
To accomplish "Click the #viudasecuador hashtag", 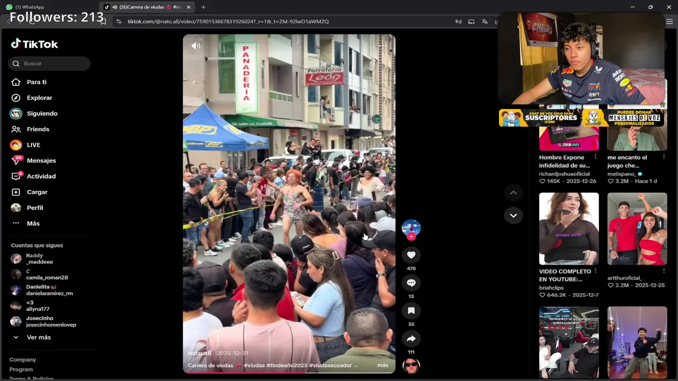I will [x=330, y=365].
